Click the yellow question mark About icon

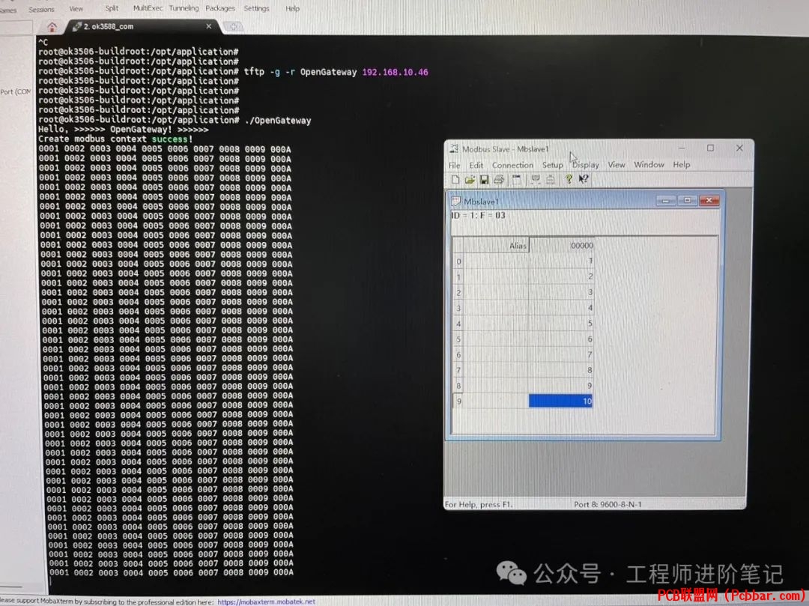[x=569, y=179]
